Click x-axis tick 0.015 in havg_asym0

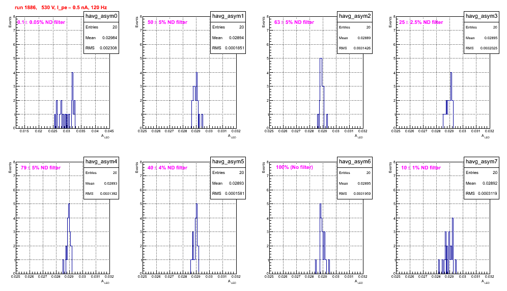tap(24, 131)
